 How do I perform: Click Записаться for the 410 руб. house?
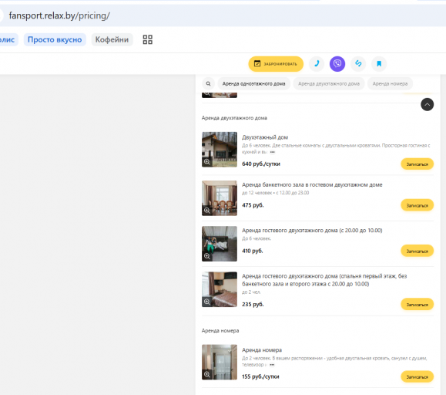(x=417, y=251)
